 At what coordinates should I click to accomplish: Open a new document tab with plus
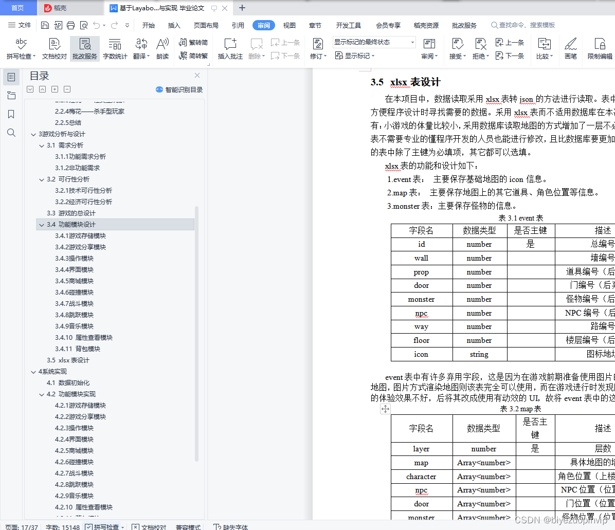click(242, 8)
